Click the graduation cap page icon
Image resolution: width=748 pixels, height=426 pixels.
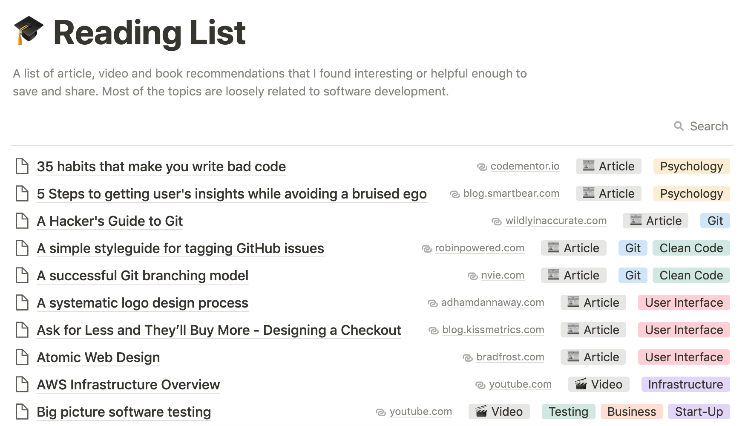(29, 31)
